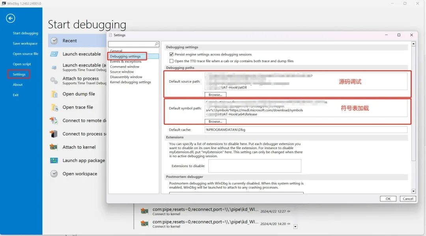Screen dimensions: 426x236
Task: Click the Open workspace clock icon
Action: pyautogui.click(x=54, y=174)
